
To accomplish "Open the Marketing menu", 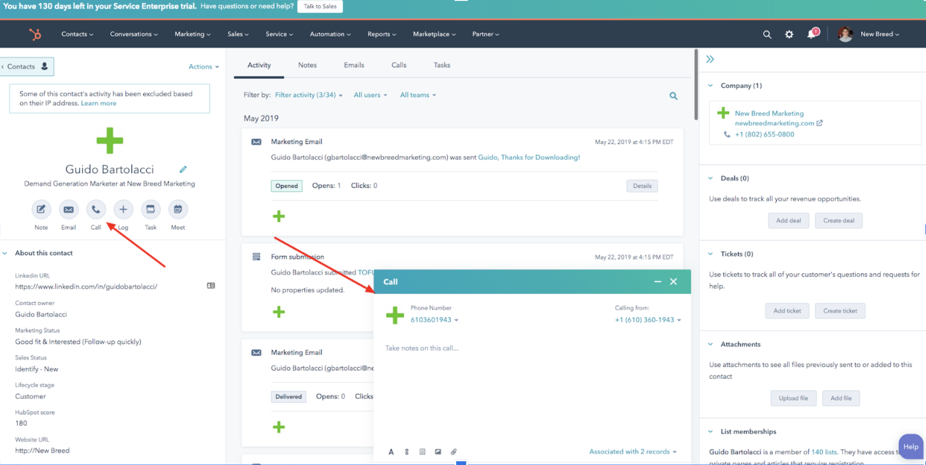I will coord(192,34).
